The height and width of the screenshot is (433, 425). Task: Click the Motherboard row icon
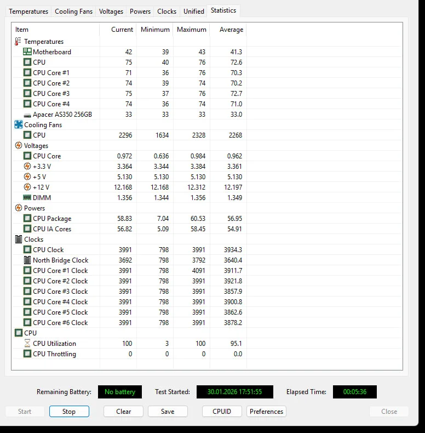tap(27, 52)
